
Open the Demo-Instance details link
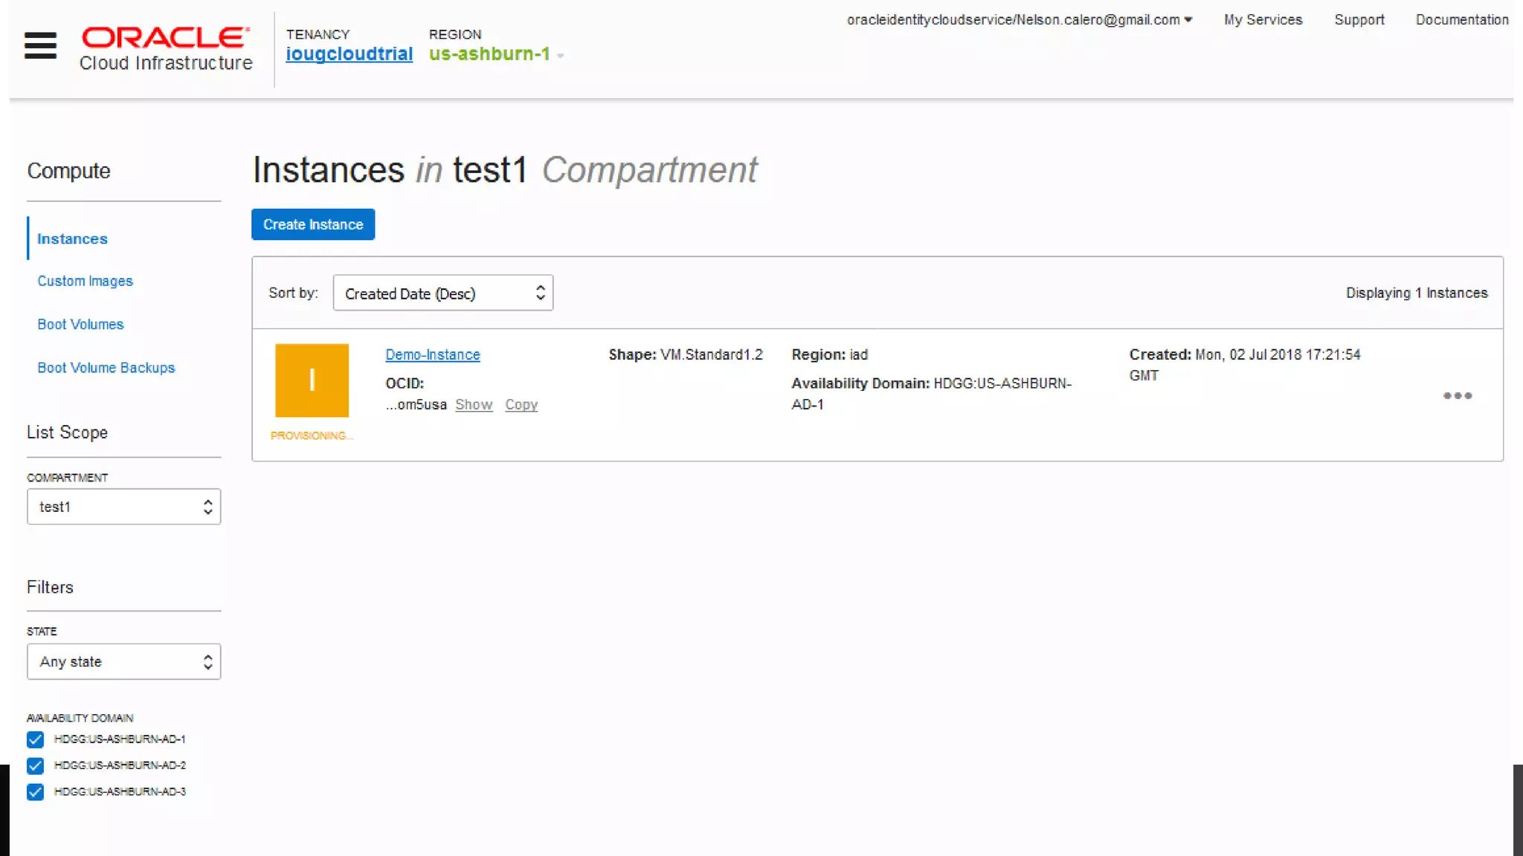point(432,354)
